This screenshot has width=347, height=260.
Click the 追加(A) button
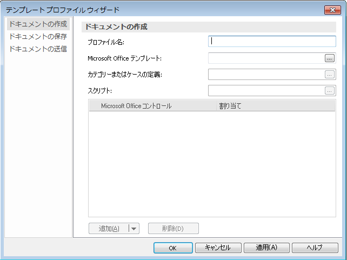[x=109, y=228]
